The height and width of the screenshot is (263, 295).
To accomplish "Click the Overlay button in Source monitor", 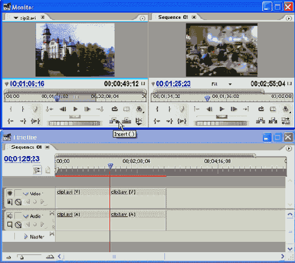I will tap(127, 121).
